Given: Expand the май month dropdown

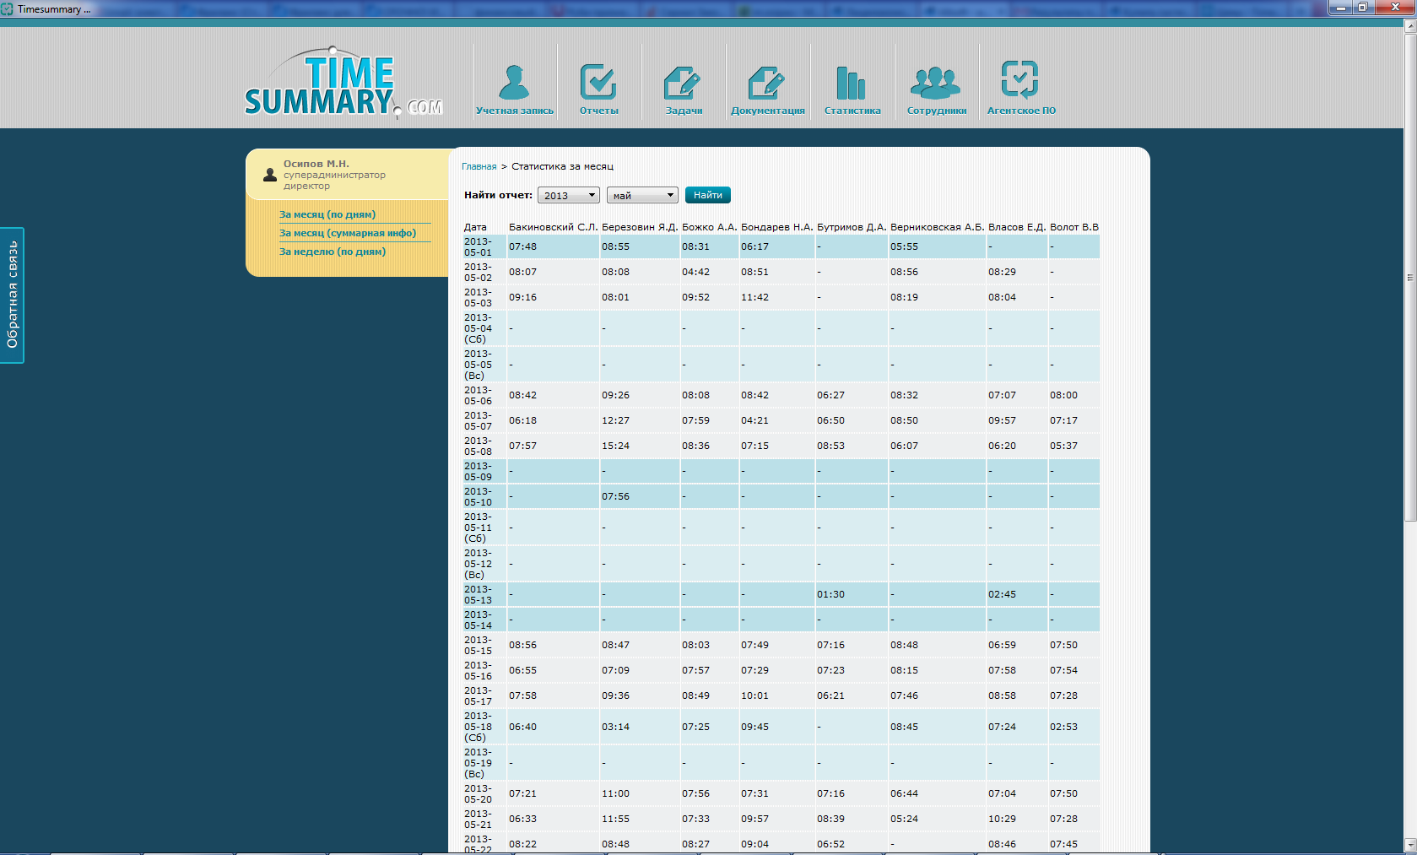Looking at the screenshot, I should tap(641, 196).
